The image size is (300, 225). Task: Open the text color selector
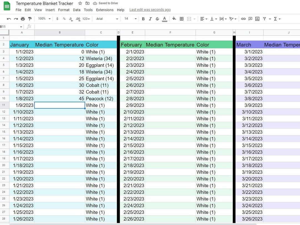pos(164,19)
